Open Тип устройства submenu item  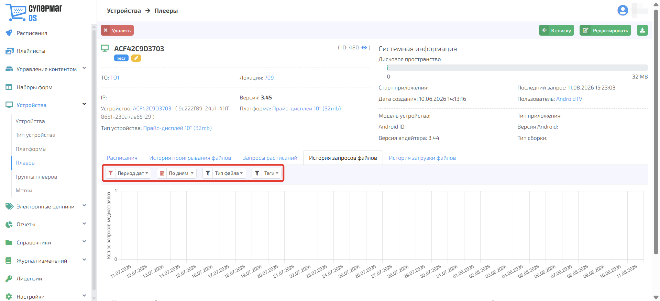pos(35,135)
